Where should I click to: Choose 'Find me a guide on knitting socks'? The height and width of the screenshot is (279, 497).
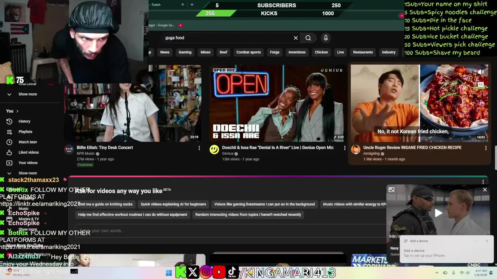[x=105, y=204]
